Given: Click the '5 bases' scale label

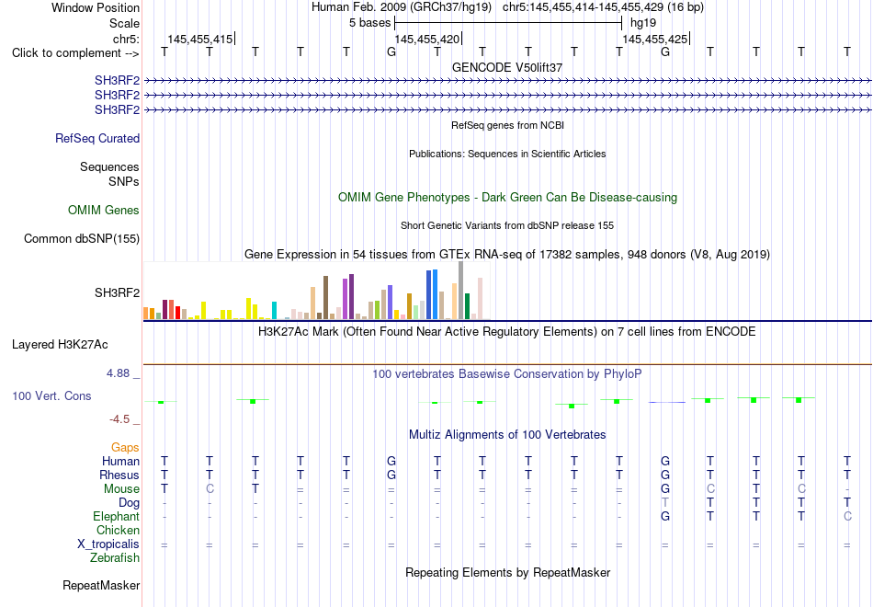Looking at the screenshot, I should coord(369,23).
